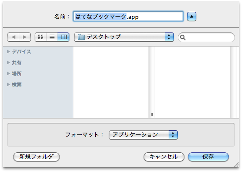Expand the 共有 sidebar section
Image resolution: width=242 pixels, height=172 pixels.
pos(8,63)
